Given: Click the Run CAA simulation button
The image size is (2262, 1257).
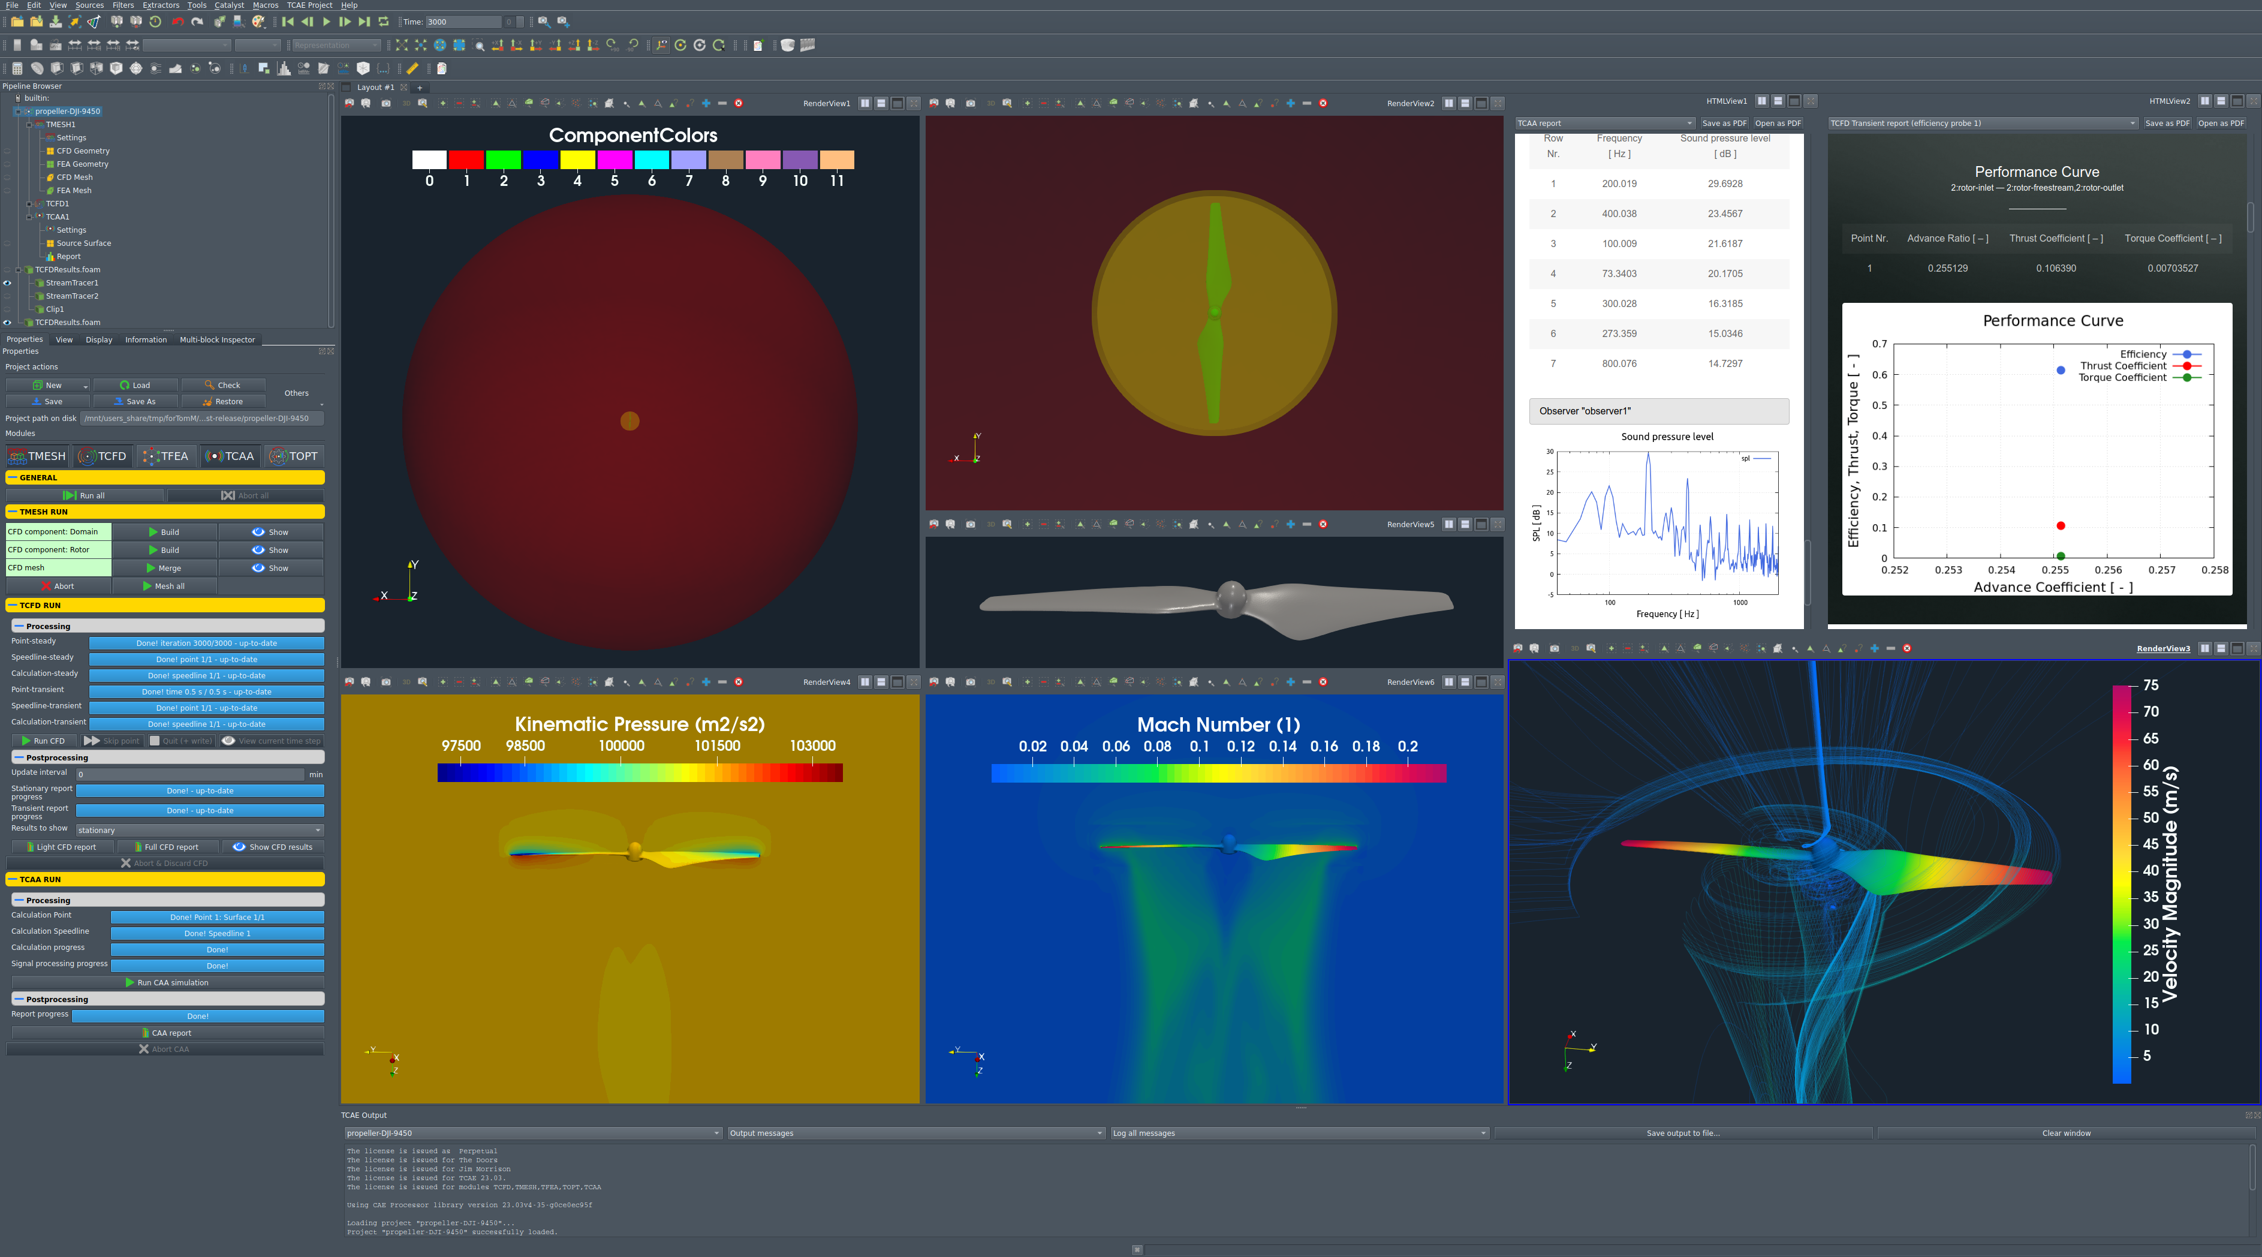Looking at the screenshot, I should point(167,983).
